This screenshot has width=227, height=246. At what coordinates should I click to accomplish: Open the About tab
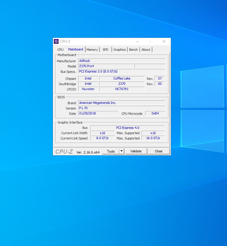tap(146, 50)
